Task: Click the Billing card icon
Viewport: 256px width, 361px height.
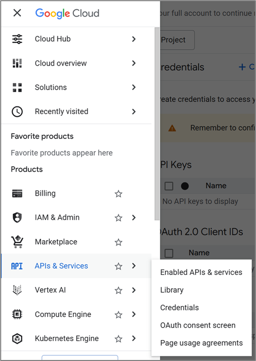Action: (x=17, y=194)
